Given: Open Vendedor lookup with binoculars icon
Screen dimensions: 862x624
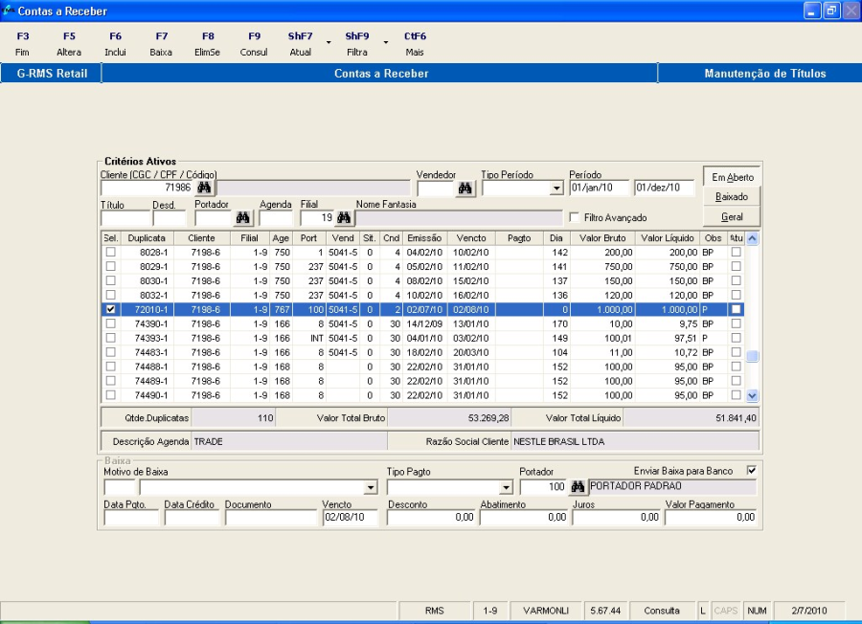Looking at the screenshot, I should click(x=465, y=189).
